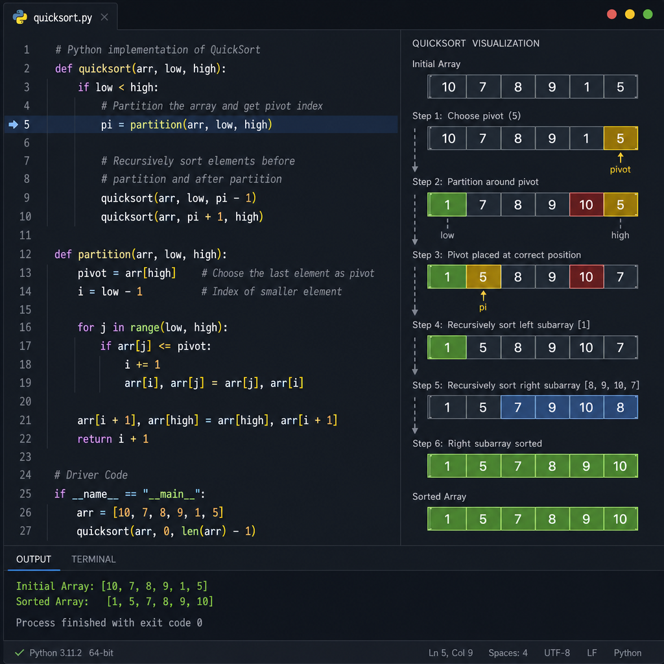Screen dimensions: 664x664
Task: Click 'quicksort(arr, 0, len(arr) - 1)' line
Action: click(166, 531)
